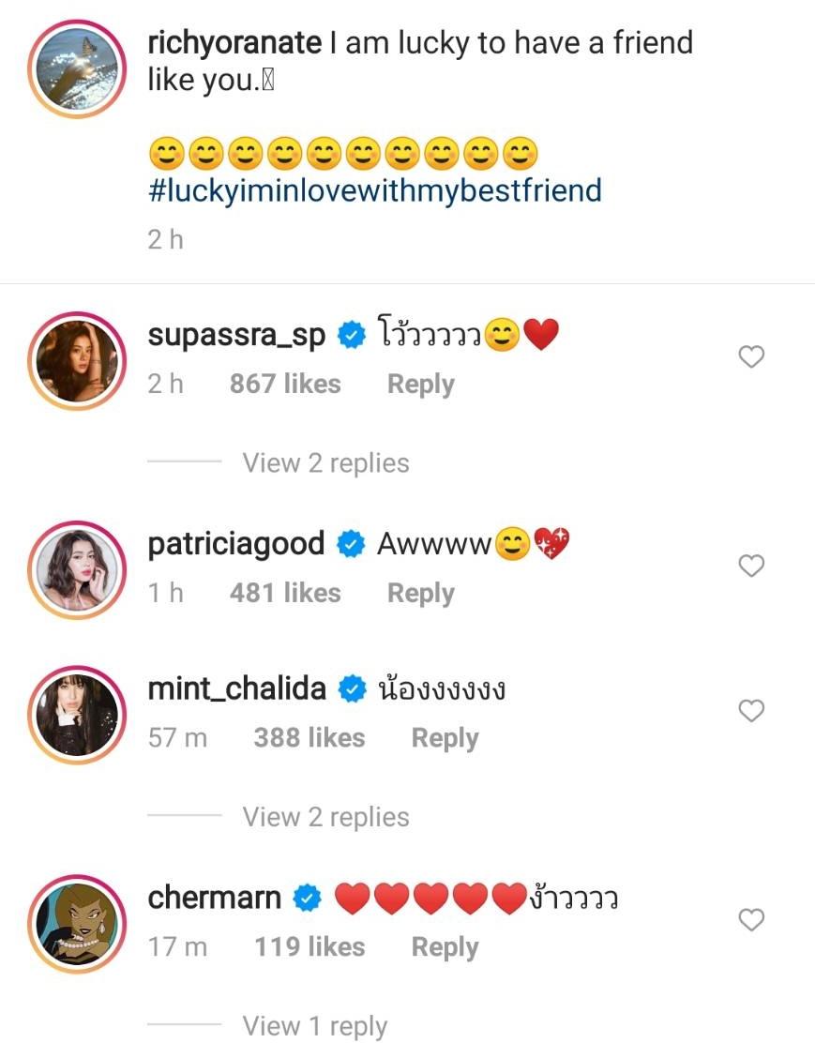View the 867 likes list

click(x=285, y=384)
